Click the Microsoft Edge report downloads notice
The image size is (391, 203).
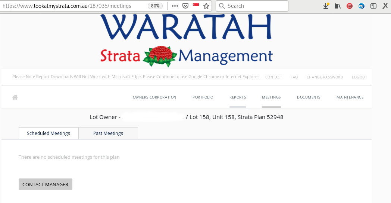click(x=136, y=77)
